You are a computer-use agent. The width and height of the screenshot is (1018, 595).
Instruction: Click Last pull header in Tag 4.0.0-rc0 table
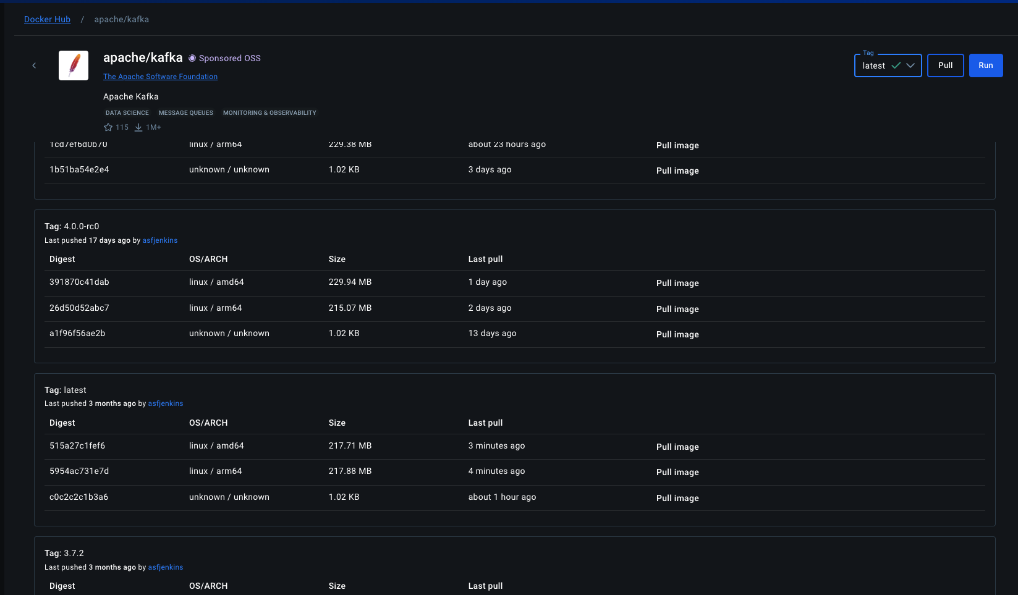click(485, 259)
